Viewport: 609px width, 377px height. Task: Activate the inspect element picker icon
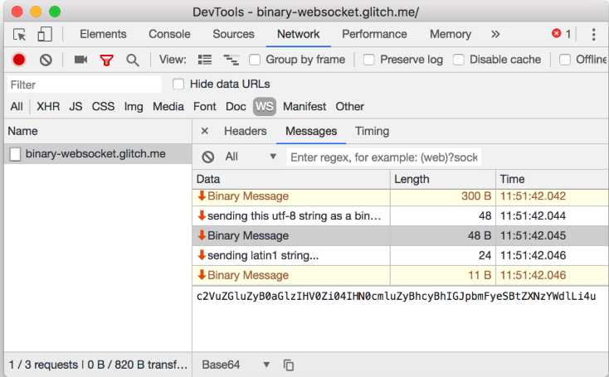tap(19, 35)
